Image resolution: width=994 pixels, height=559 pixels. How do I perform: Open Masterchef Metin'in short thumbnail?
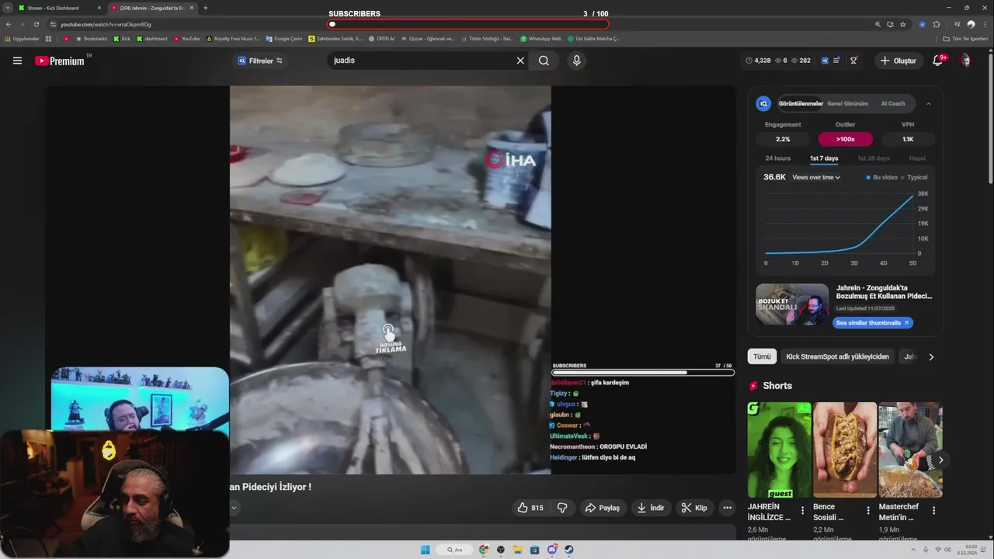[910, 450]
